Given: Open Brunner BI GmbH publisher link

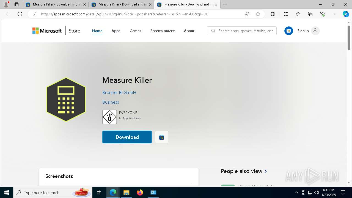Looking at the screenshot, I should (119, 93).
